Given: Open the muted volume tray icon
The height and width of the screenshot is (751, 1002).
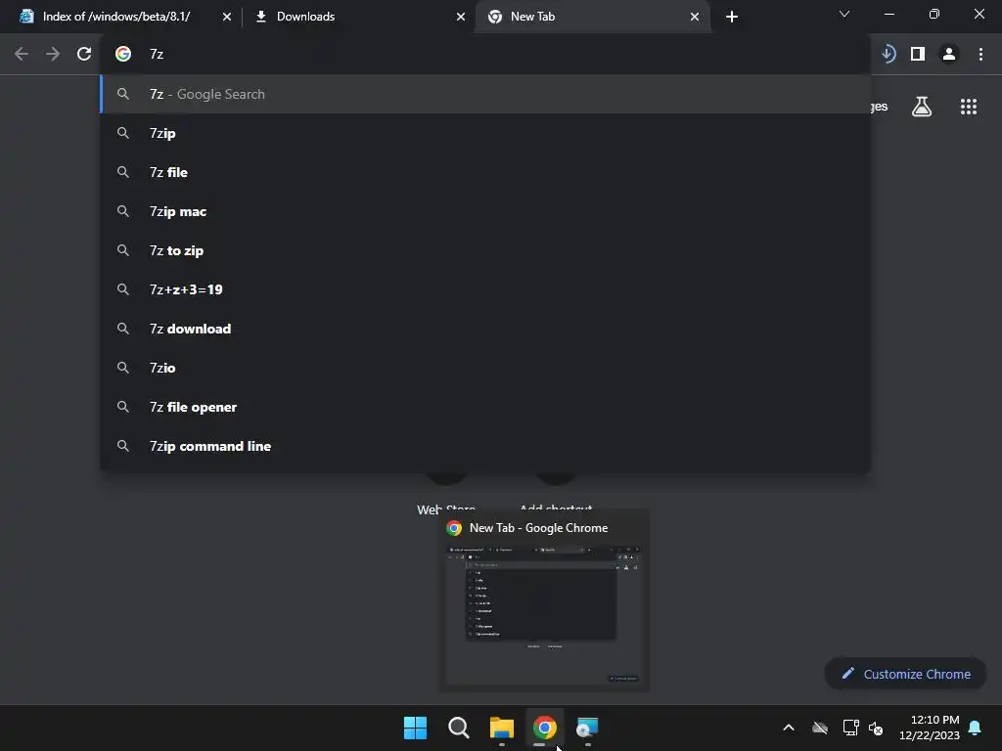Looking at the screenshot, I should click(876, 728).
